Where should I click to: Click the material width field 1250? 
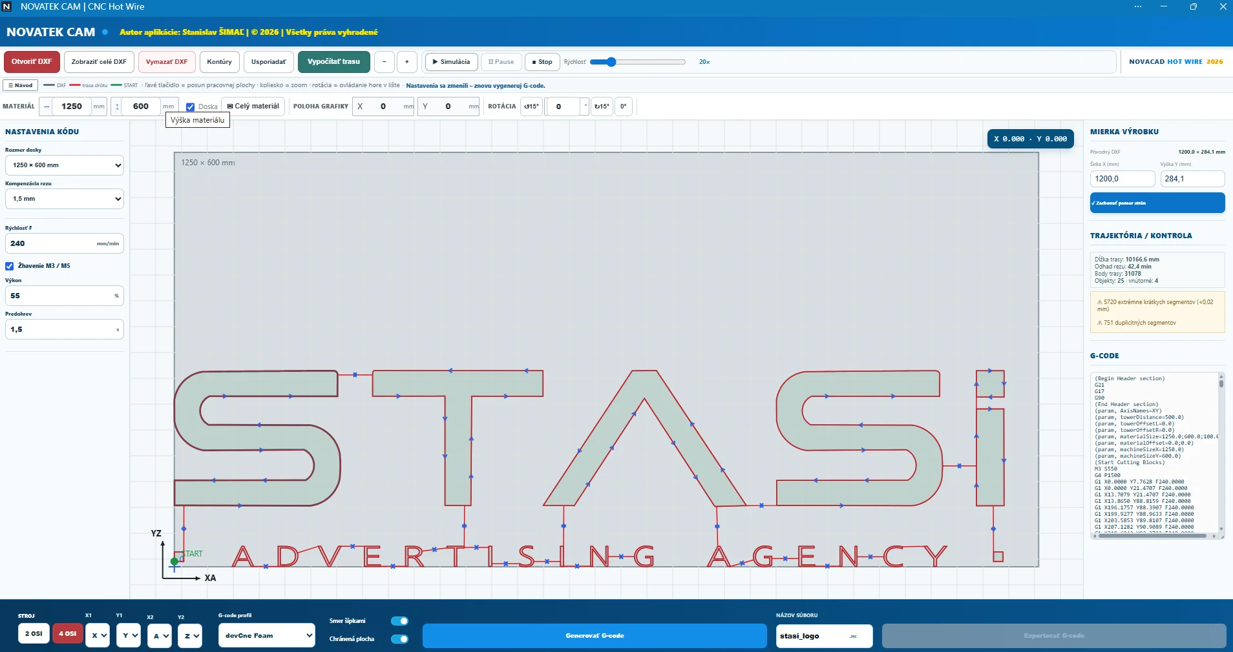[x=72, y=107]
